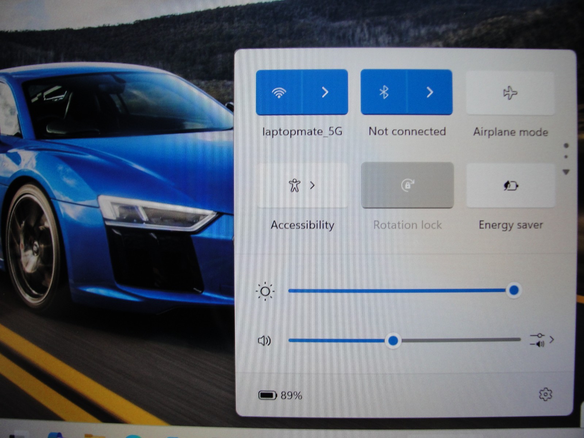Viewport: 584px width, 438px height.
Task: Click the brightness sun icon
Action: [x=265, y=291]
